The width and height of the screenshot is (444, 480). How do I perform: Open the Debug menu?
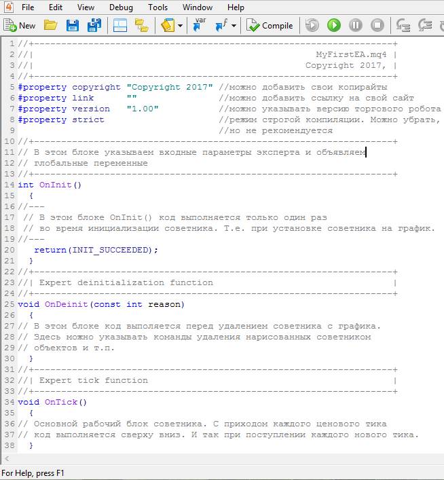tap(121, 7)
